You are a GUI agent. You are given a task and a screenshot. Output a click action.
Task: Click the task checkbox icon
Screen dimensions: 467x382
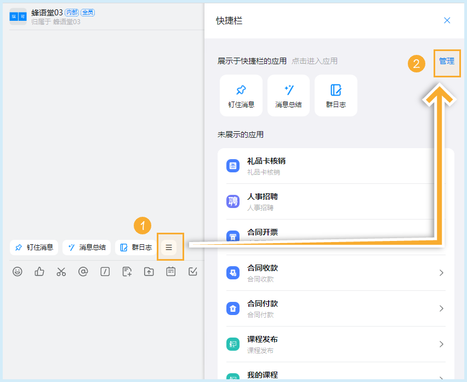click(192, 271)
